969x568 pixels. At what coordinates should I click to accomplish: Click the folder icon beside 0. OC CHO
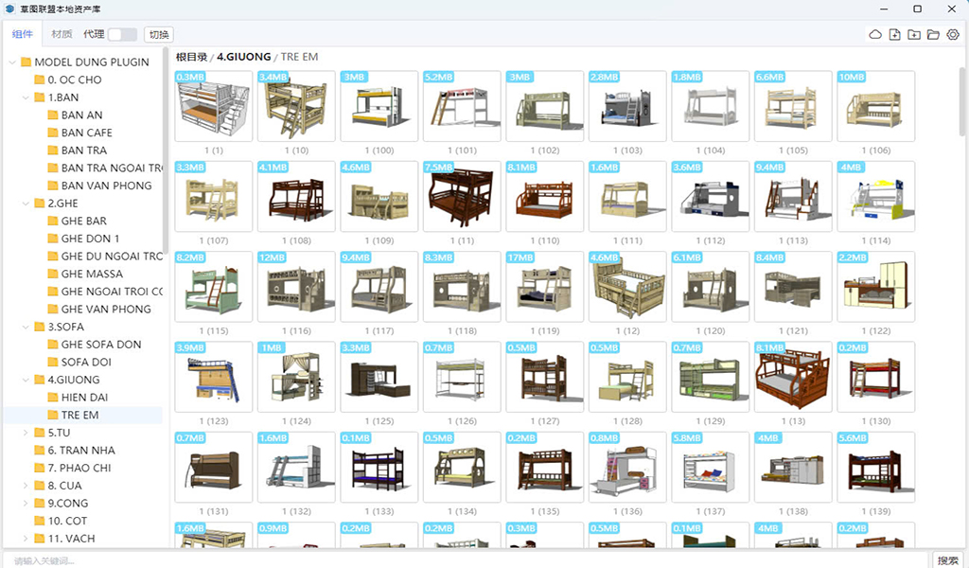coord(40,80)
